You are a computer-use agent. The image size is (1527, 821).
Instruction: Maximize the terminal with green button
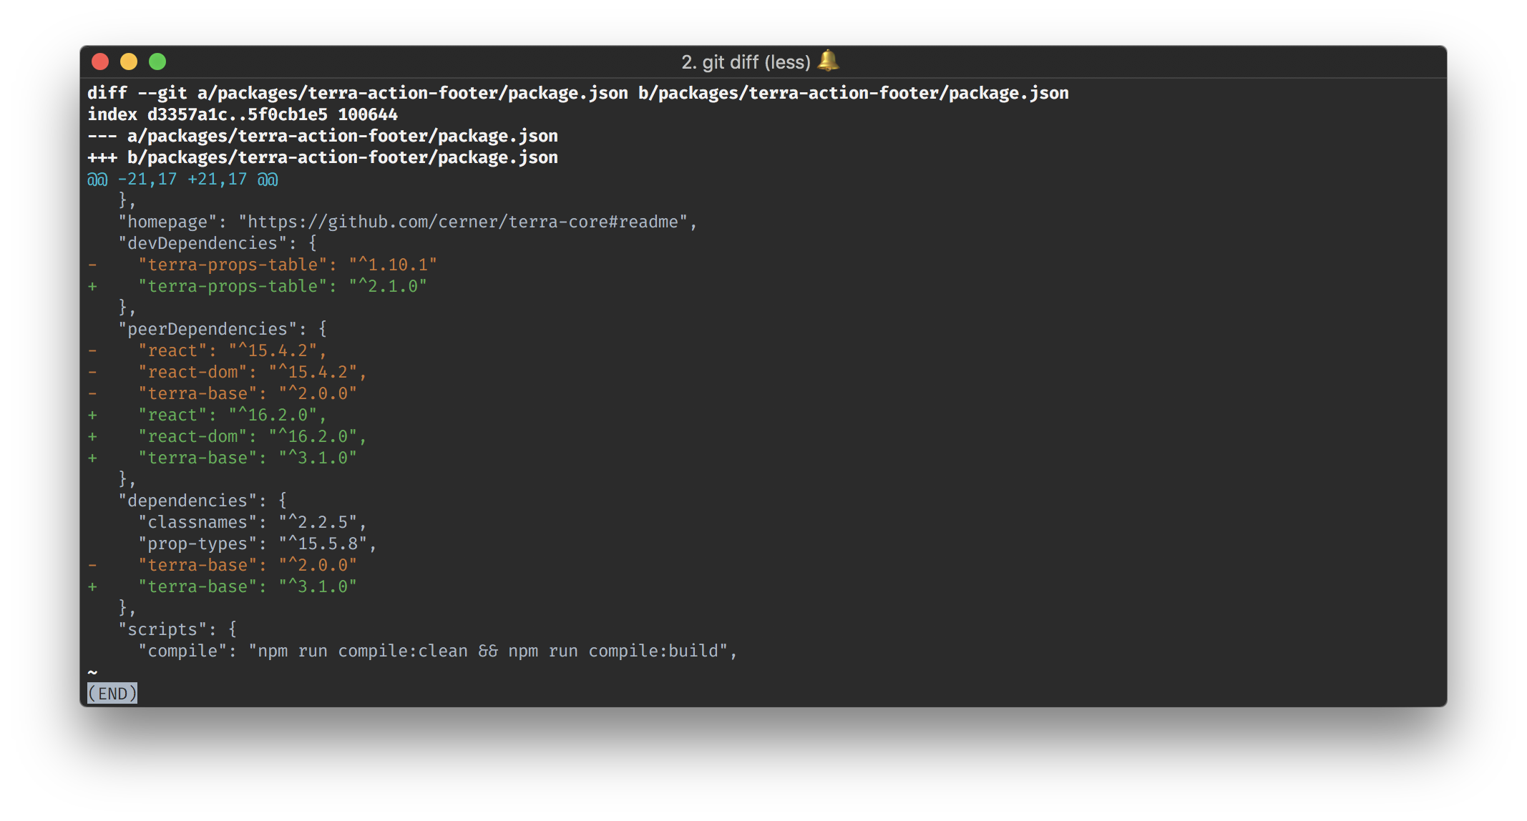tap(157, 62)
